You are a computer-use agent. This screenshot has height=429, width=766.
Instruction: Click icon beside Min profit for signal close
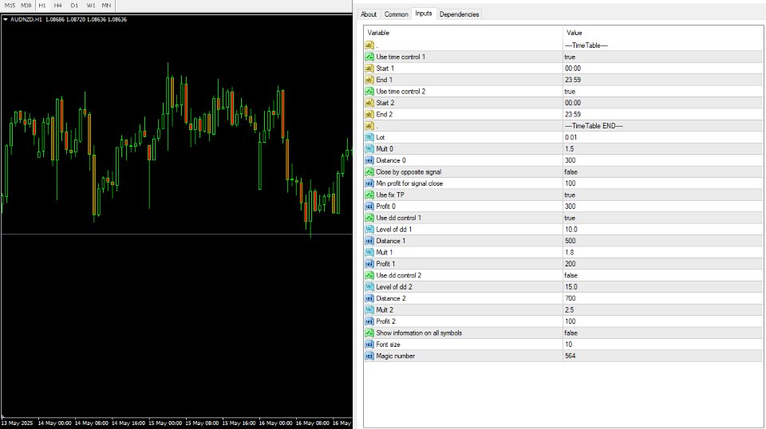(369, 183)
